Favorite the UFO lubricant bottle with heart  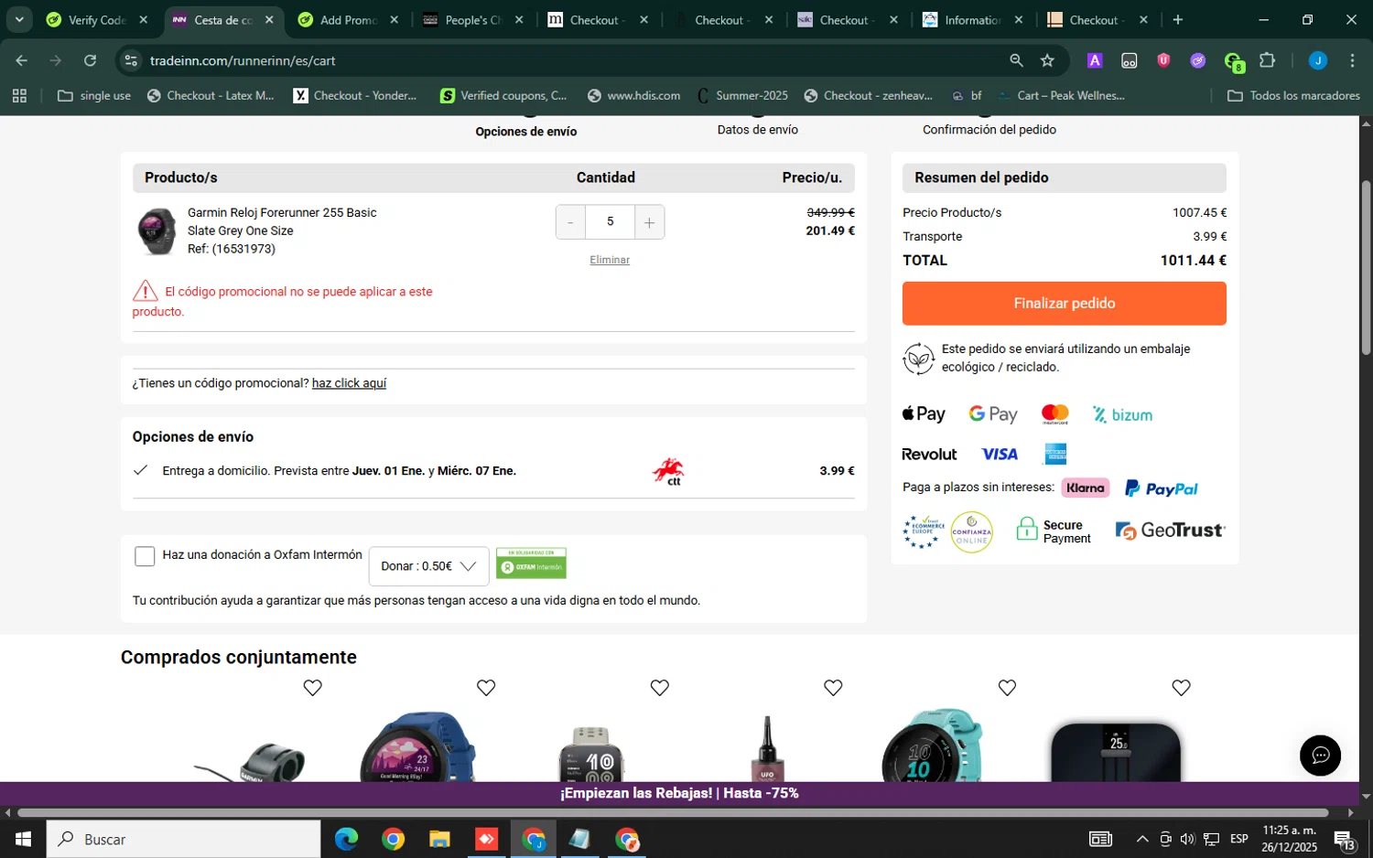click(833, 688)
